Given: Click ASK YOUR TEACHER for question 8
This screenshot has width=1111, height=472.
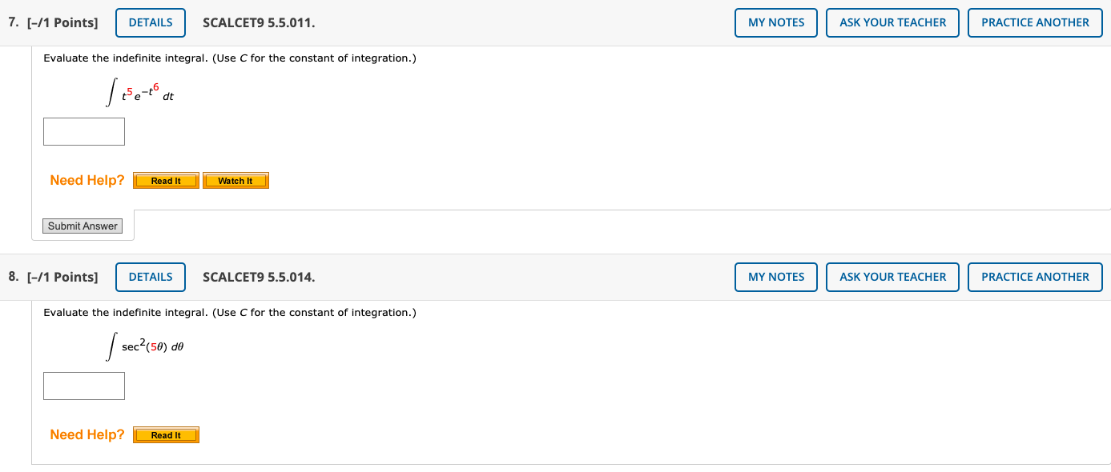Looking at the screenshot, I should coord(892,277).
